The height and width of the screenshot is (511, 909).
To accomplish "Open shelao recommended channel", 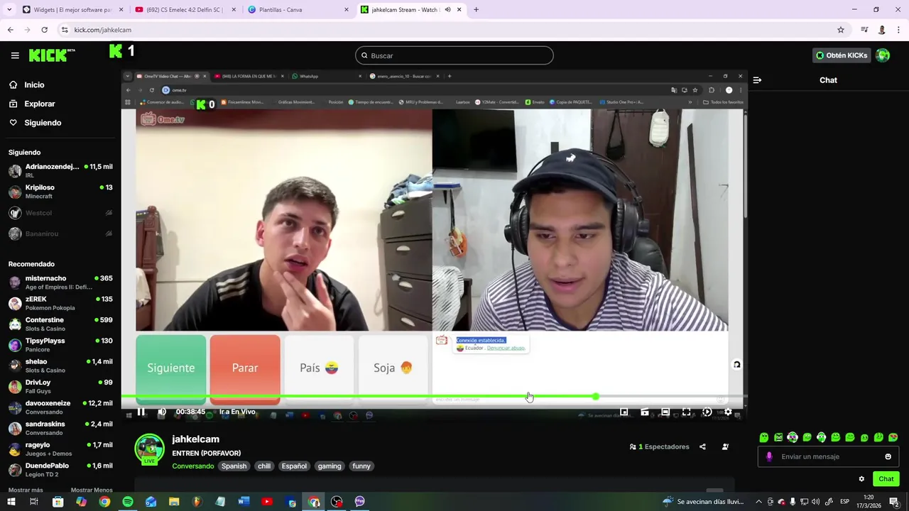I will [60, 366].
